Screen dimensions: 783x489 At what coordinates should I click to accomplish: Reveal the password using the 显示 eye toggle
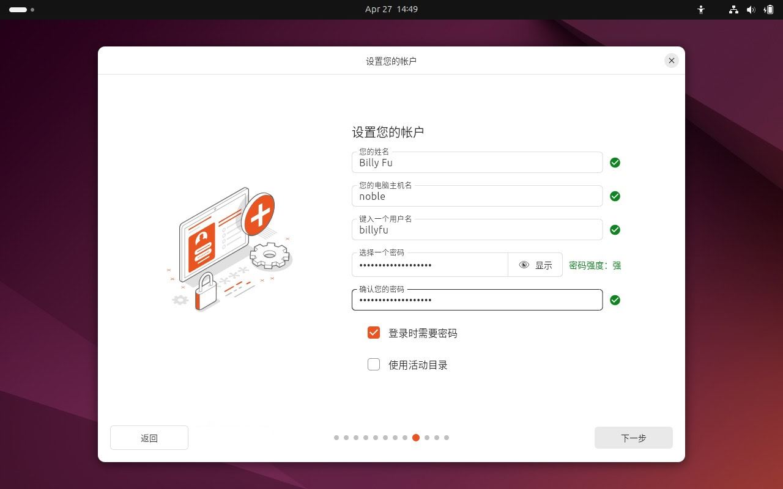[x=535, y=265]
